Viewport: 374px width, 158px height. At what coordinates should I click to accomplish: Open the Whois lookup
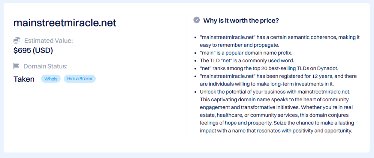point(51,79)
